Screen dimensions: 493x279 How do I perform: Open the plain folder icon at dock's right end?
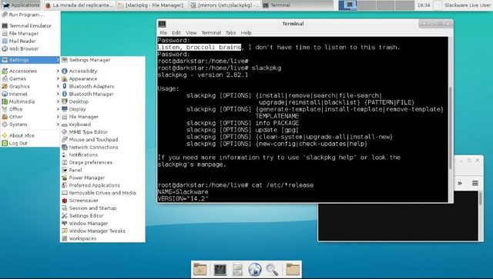pyautogui.click(x=293, y=270)
